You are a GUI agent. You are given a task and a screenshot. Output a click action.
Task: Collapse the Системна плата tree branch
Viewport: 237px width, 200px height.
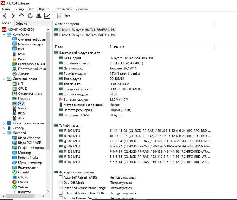coord(4,79)
